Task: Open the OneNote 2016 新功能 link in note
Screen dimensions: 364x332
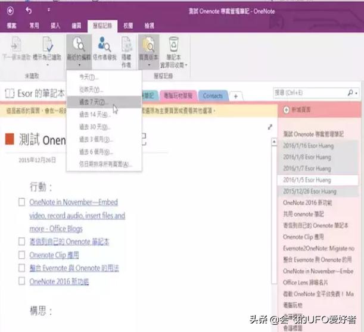Action: tap(59, 281)
